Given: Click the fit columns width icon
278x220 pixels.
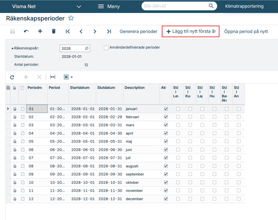Looking at the screenshot, I should point(53,77).
